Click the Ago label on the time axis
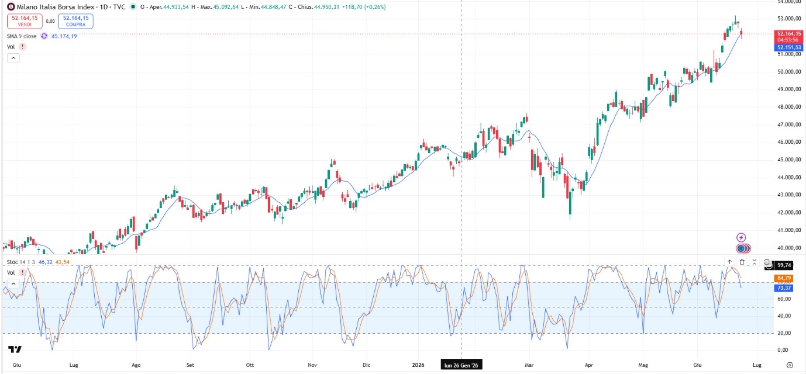Image resolution: width=806 pixels, height=374 pixels. 136,365
